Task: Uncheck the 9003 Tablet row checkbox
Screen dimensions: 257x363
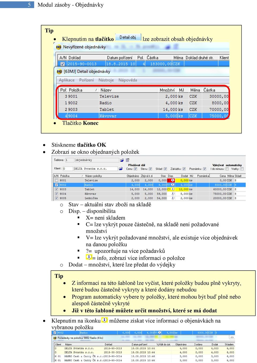Action: click(56, 189)
